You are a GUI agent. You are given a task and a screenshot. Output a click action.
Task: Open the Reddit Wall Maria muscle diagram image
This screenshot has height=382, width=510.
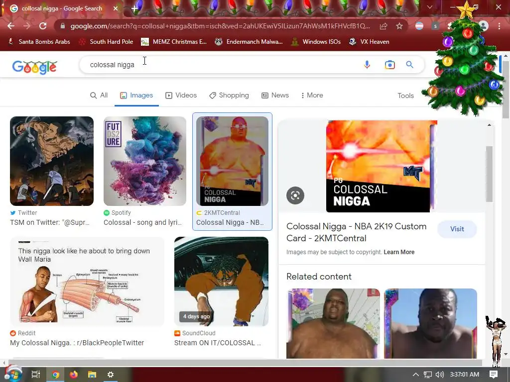[87, 282]
